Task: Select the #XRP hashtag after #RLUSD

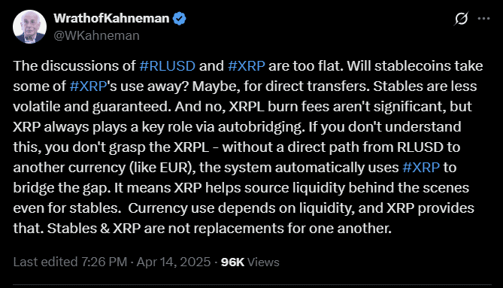Action: coord(247,66)
